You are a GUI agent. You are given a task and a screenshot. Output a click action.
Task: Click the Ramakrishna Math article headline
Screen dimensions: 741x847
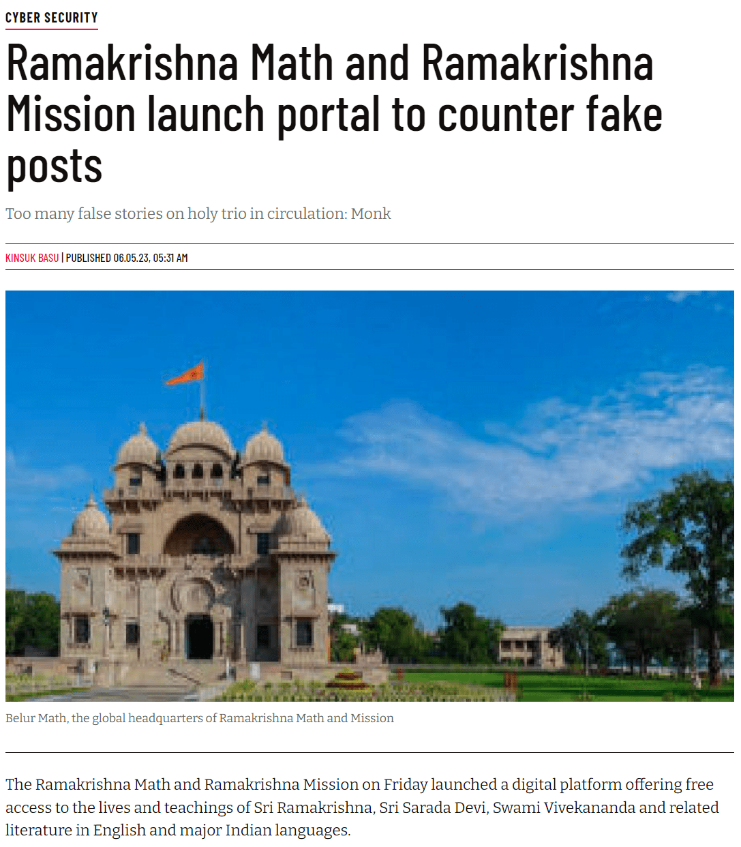tap(334, 115)
